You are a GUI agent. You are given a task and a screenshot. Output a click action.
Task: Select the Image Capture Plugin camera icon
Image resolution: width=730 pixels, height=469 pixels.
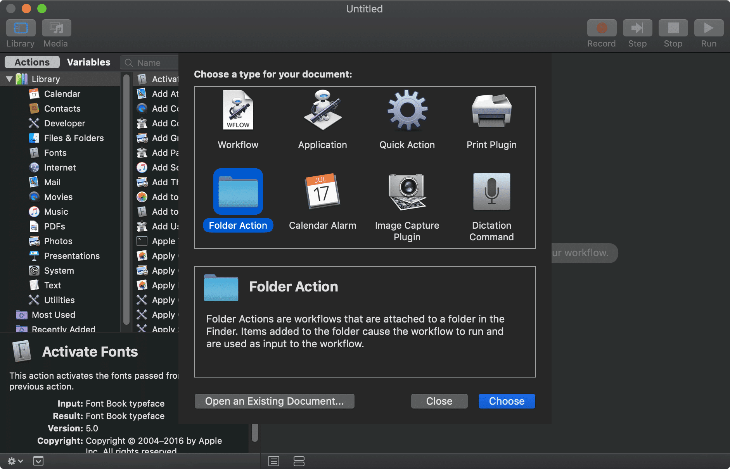407,191
